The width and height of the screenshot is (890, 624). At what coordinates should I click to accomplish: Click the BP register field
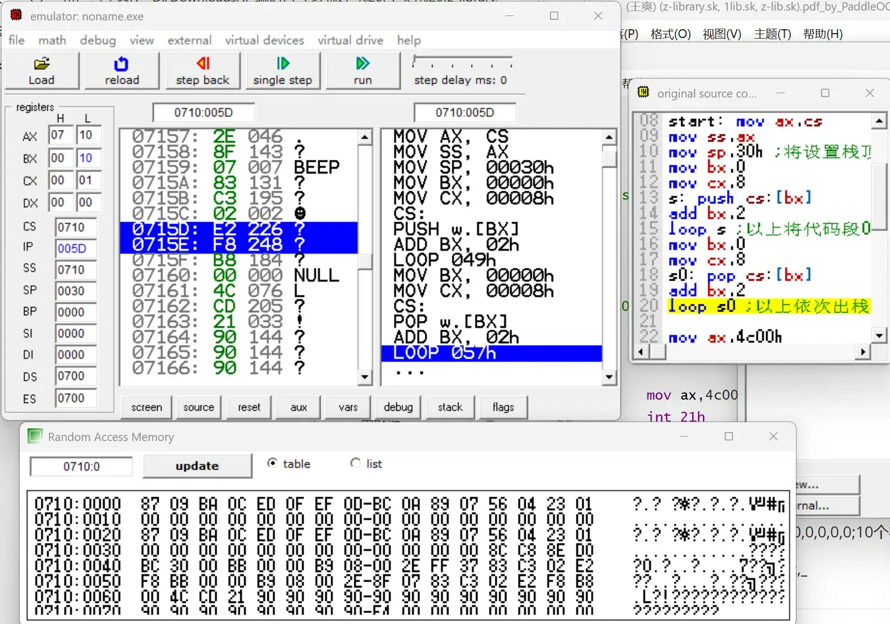(75, 313)
